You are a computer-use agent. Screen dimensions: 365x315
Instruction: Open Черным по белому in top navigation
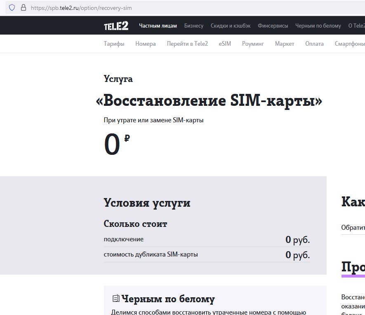318,26
